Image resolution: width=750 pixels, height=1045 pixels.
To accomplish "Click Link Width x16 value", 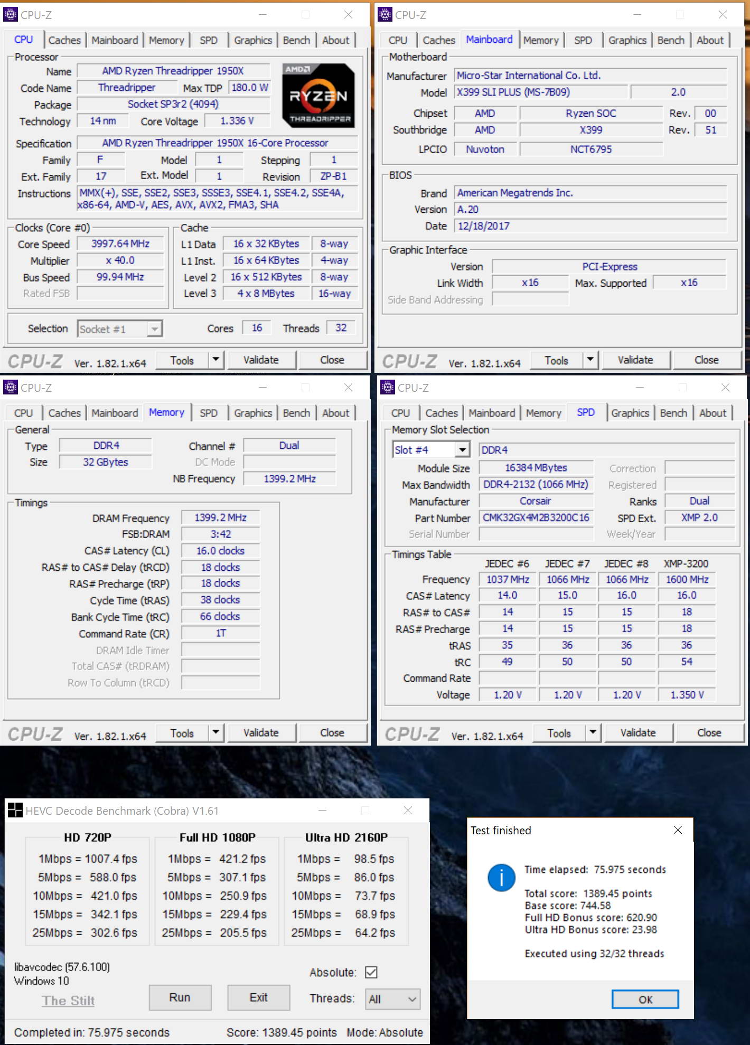I will tap(530, 283).
